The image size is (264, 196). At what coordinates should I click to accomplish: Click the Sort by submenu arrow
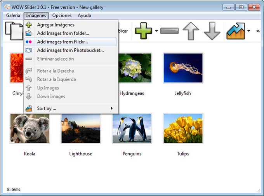tap(112, 108)
